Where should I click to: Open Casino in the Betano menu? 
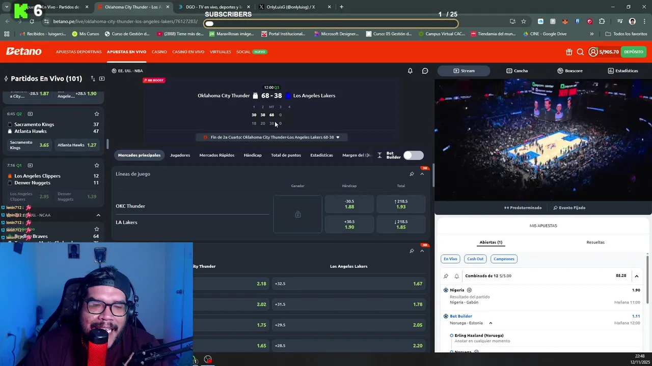[x=159, y=52]
